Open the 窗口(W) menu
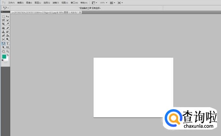Viewport: 221px width, 136px height. tap(74, 3)
